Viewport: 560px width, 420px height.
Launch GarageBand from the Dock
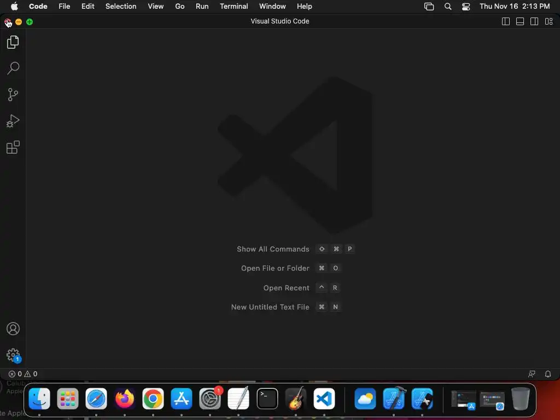[296, 398]
